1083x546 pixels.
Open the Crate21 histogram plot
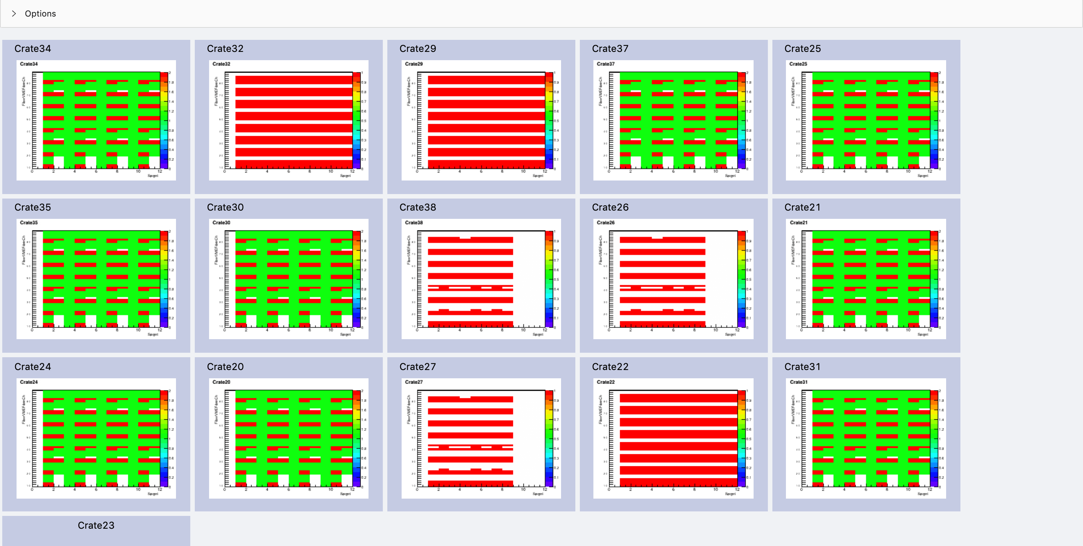866,279
